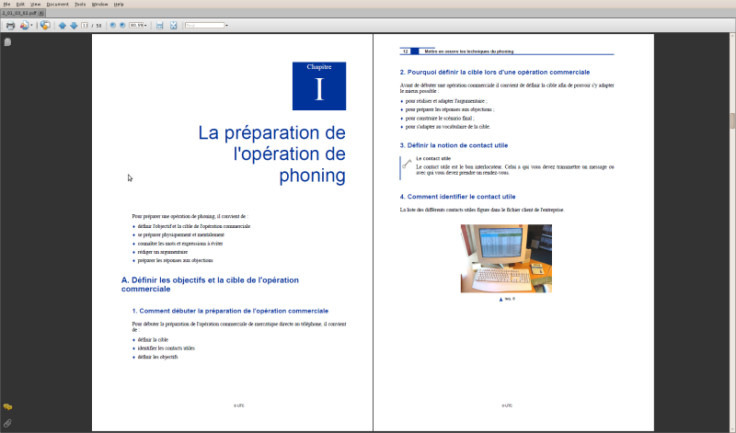Open the Pages panel in sidebar
The image size is (736, 433).
(x=7, y=42)
